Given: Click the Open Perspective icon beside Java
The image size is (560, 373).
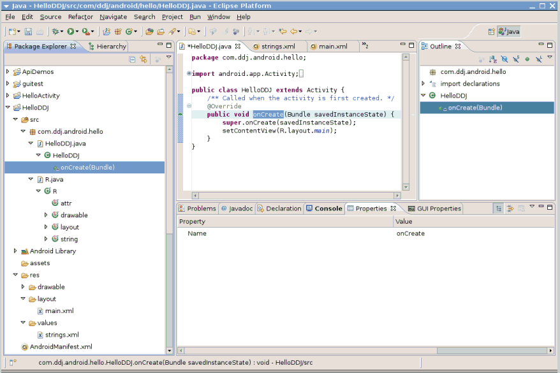Looking at the screenshot, I should pos(491,31).
